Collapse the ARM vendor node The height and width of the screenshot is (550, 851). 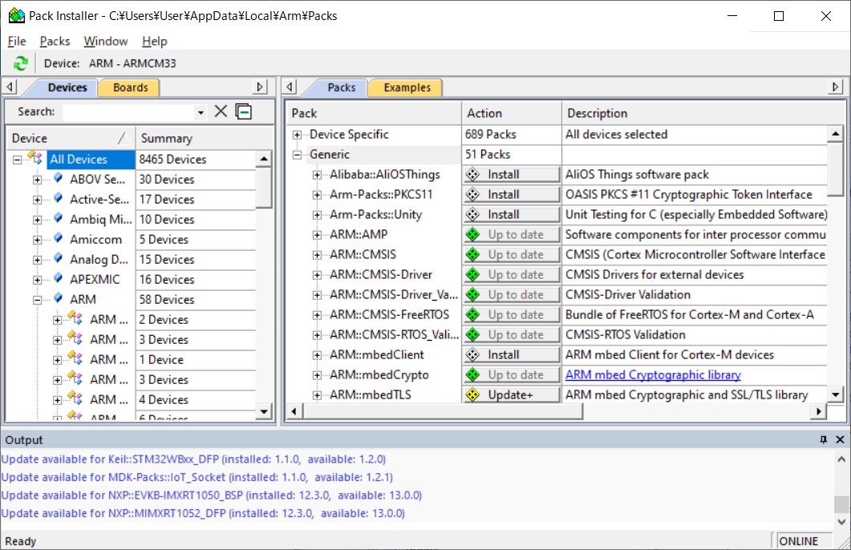click(37, 300)
